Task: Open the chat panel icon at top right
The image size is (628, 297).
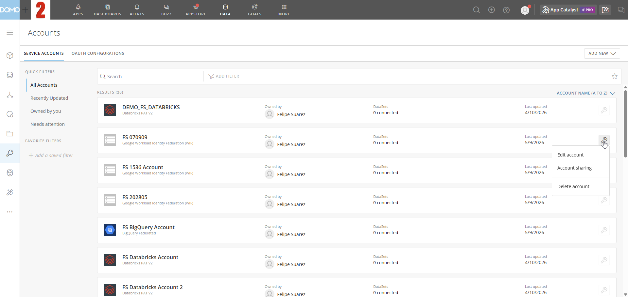Action: 621,10
